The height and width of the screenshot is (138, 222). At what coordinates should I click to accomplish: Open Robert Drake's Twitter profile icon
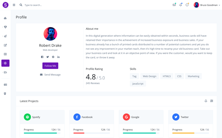coord(47,57)
